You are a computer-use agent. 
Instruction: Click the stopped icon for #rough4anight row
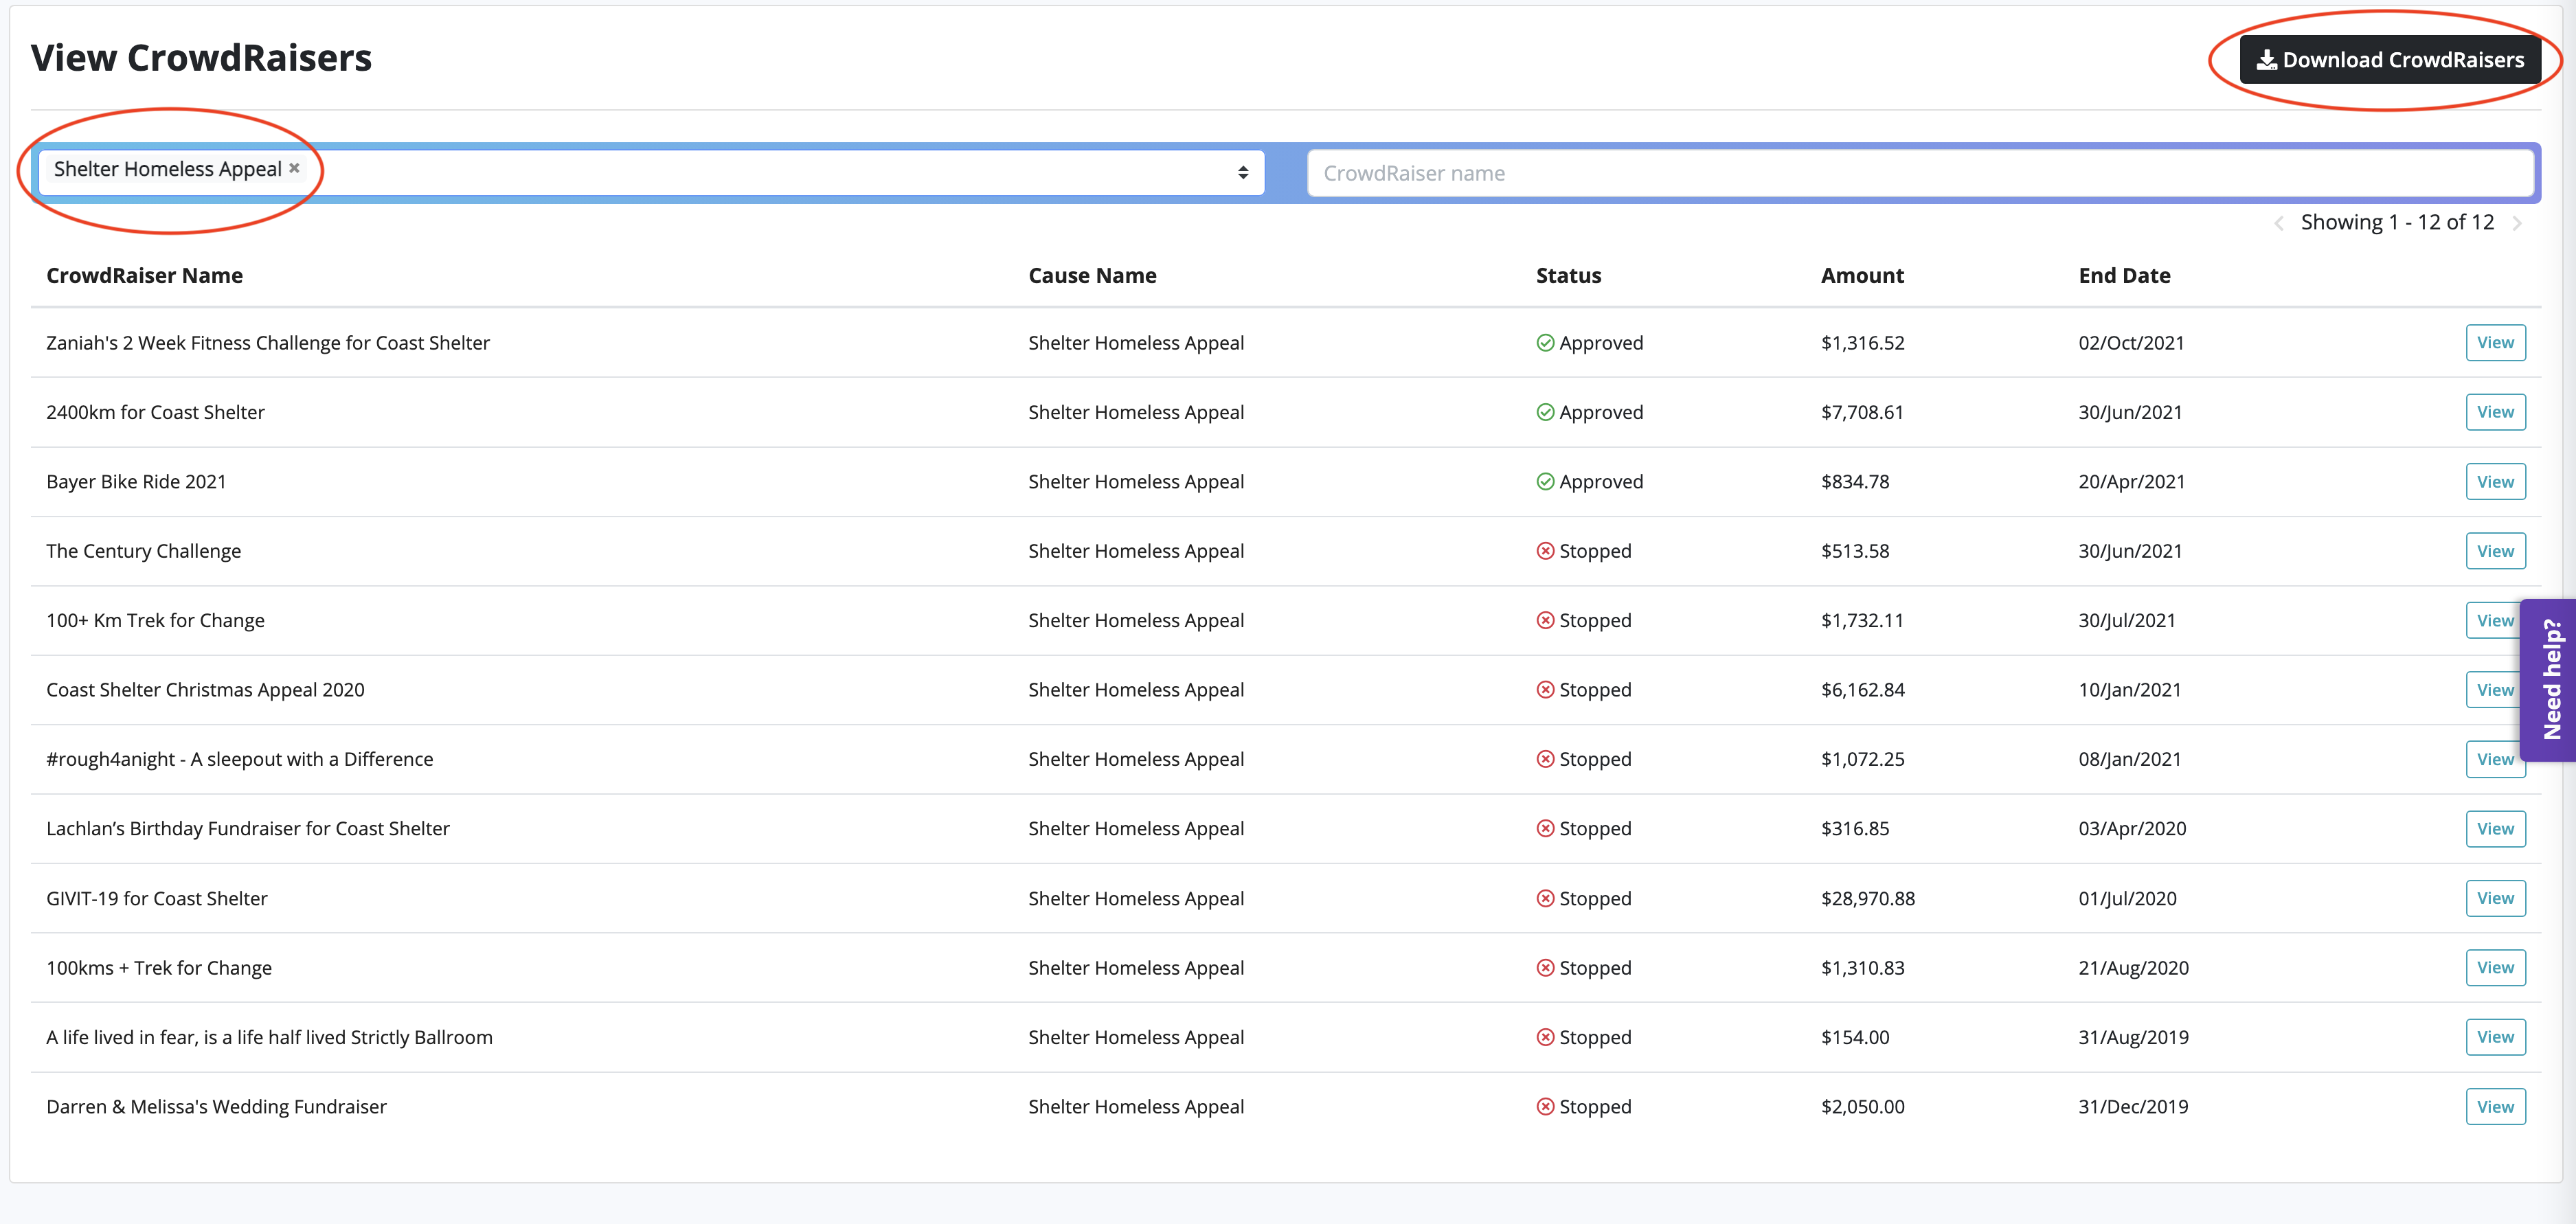(x=1545, y=759)
